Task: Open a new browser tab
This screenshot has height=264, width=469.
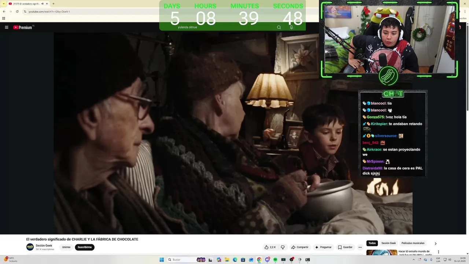Action: click(53, 4)
